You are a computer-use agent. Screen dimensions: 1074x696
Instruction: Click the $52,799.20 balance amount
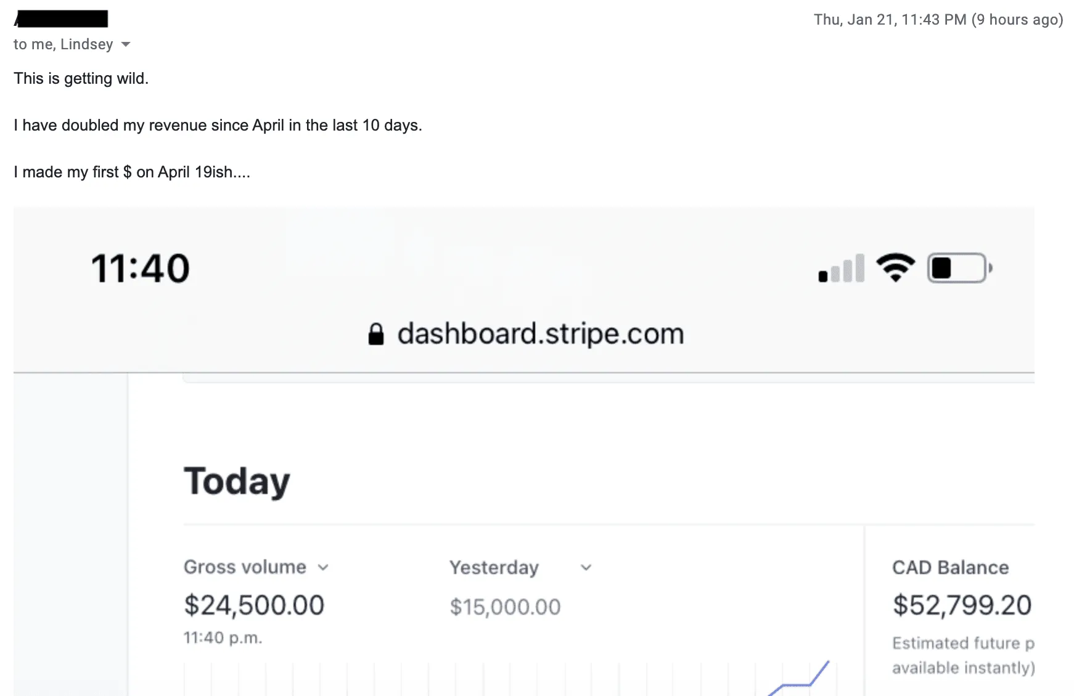click(962, 605)
